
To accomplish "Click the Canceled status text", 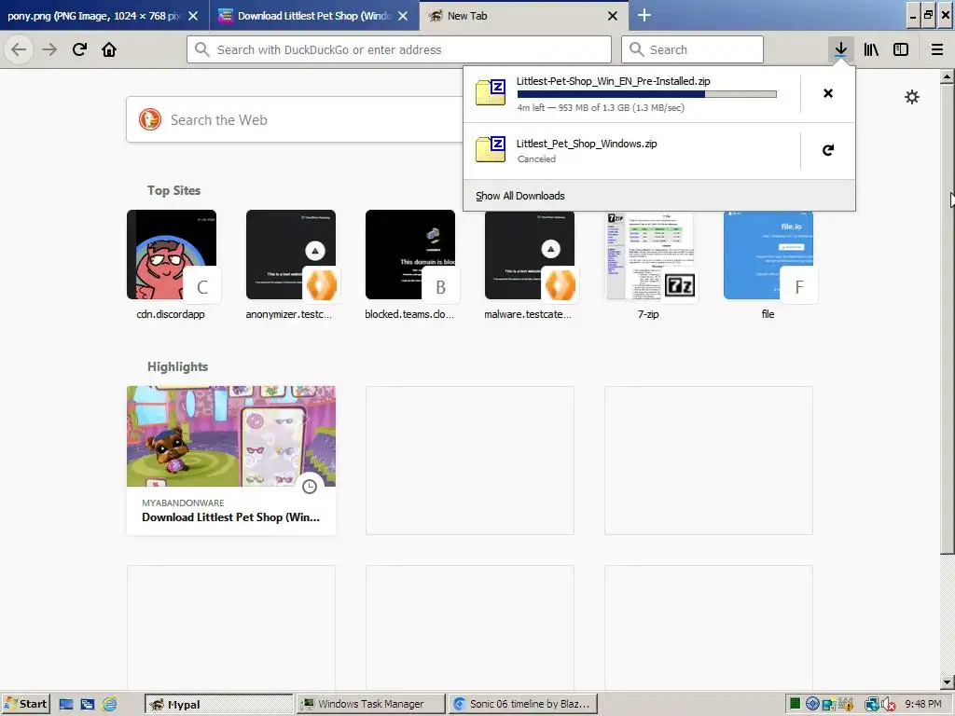I will (536, 158).
